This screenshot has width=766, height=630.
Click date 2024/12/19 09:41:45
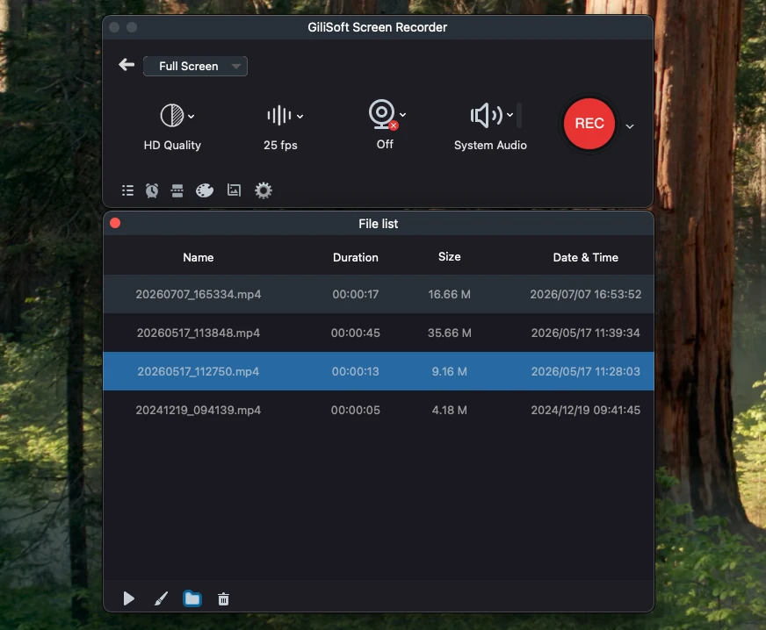click(586, 410)
